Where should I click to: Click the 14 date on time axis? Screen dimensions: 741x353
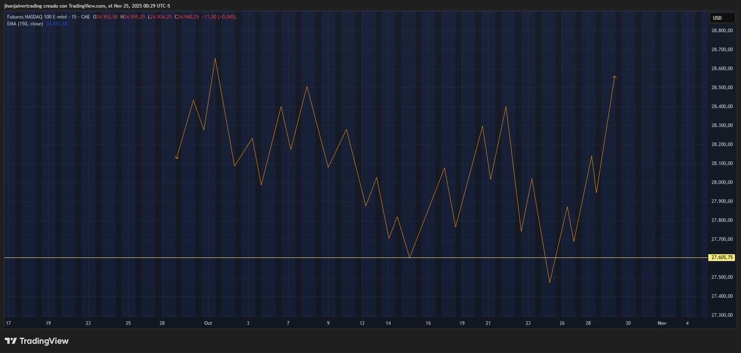tap(388, 323)
